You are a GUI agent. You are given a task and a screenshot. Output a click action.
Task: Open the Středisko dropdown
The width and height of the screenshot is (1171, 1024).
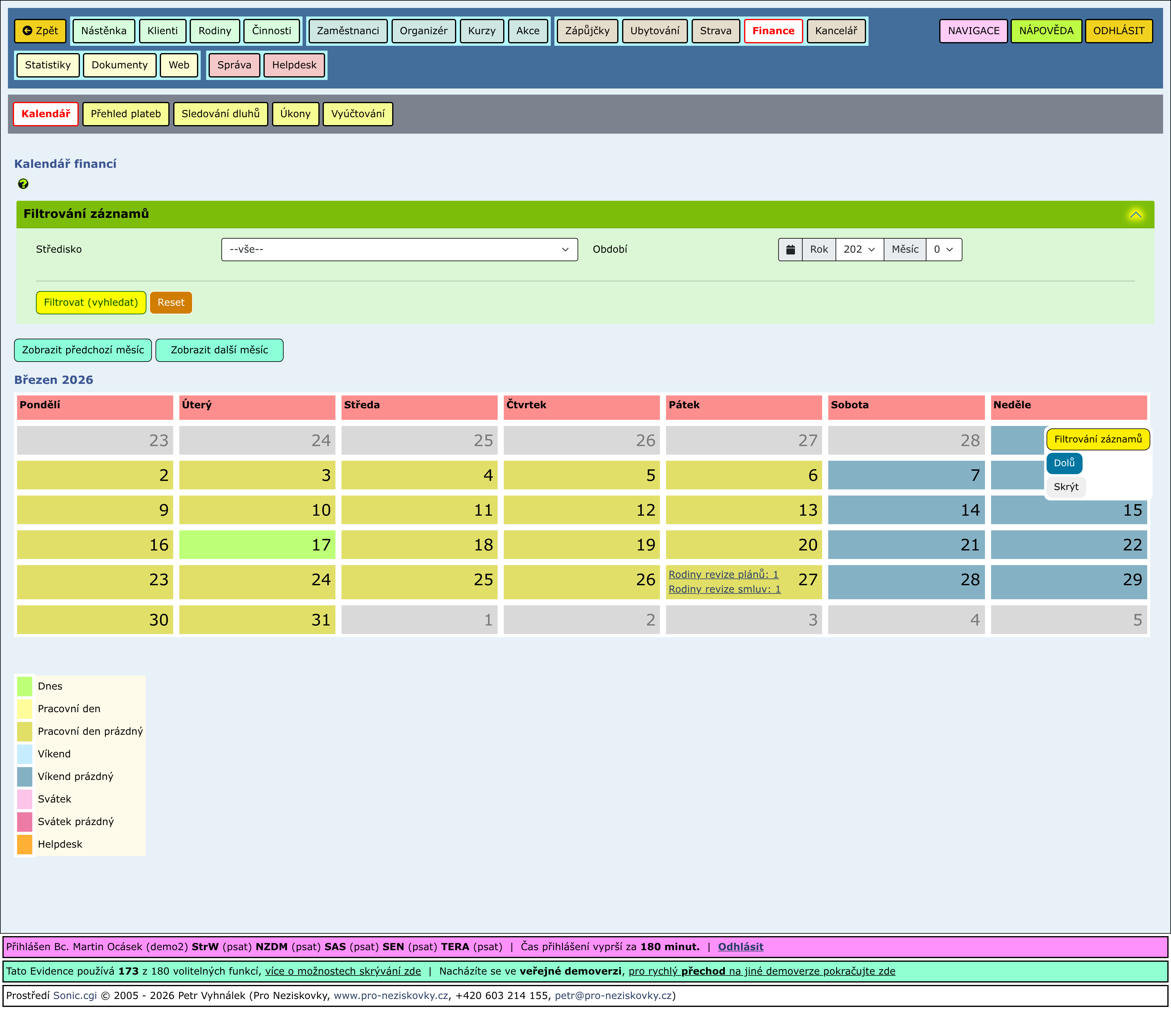pos(399,250)
